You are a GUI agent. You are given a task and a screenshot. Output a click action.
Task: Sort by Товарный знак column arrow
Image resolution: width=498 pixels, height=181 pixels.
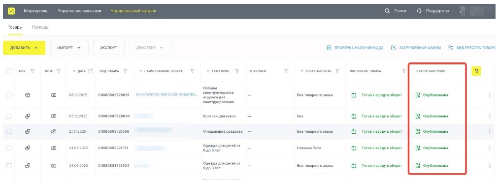coord(302,71)
